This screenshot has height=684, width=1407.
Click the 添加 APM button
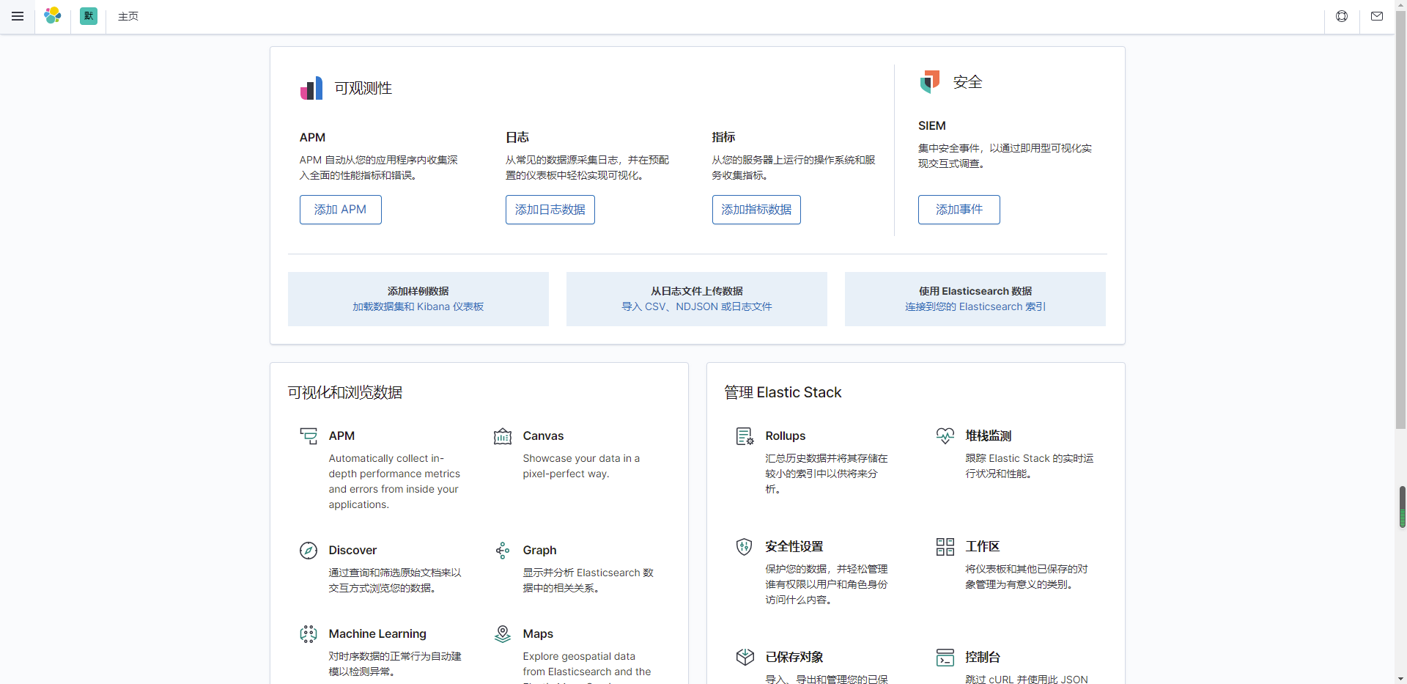coord(341,210)
